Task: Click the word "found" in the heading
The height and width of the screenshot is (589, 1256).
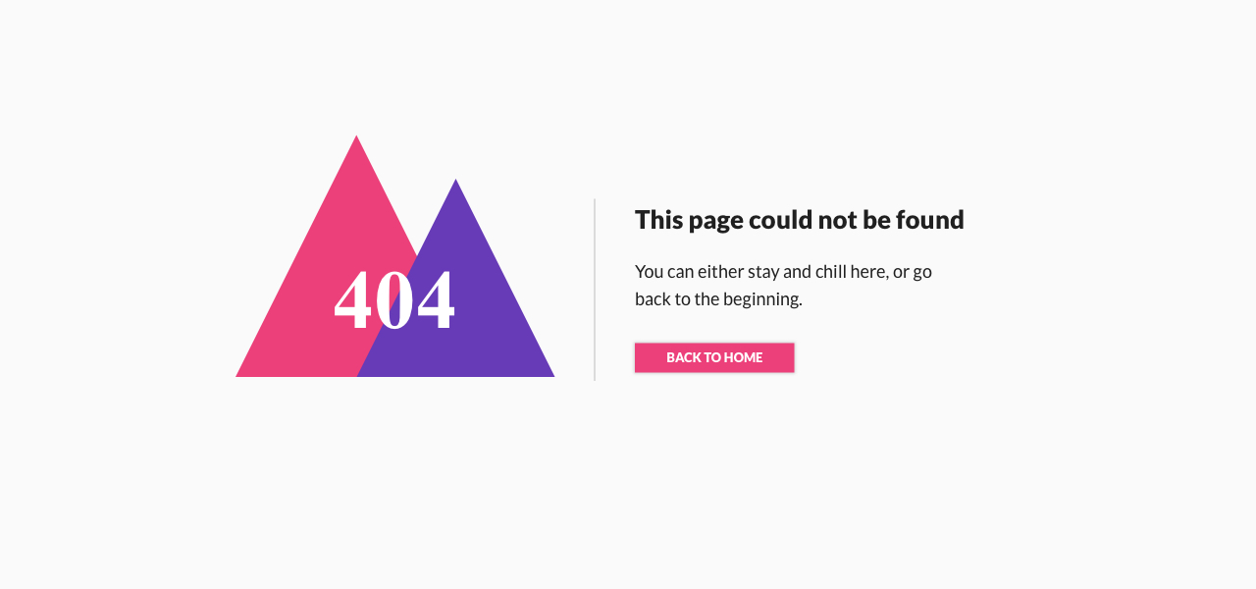Action: click(930, 220)
